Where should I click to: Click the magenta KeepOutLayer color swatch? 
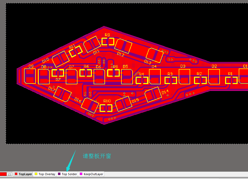coord(81,174)
